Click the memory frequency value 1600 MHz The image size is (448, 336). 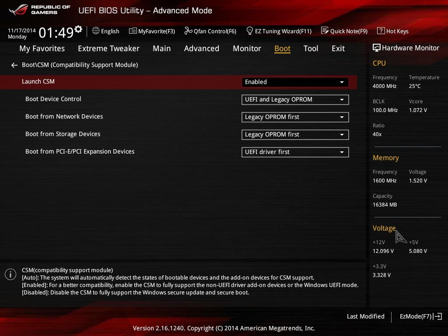click(x=385, y=181)
